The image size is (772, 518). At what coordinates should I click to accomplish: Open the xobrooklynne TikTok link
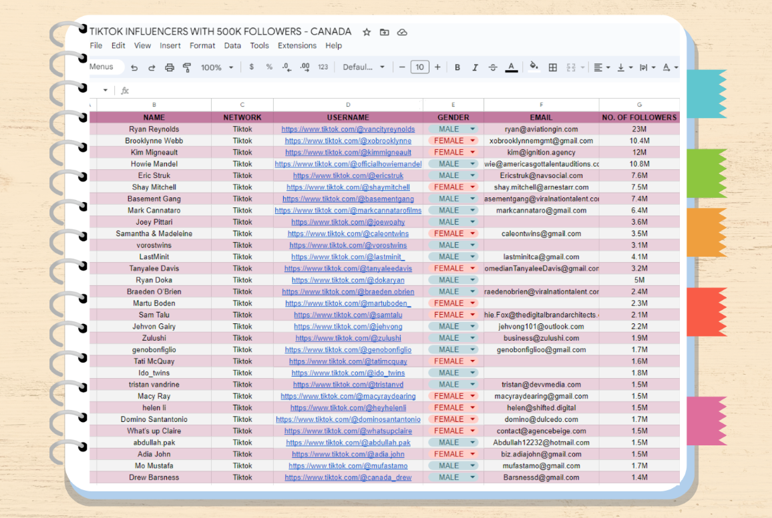pos(348,141)
